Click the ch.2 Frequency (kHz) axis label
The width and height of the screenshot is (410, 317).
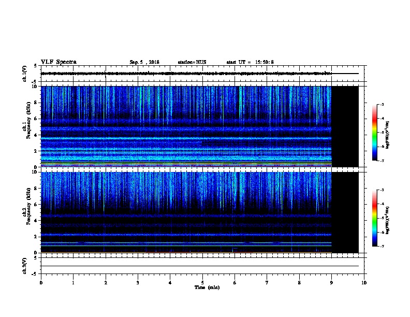click(x=27, y=206)
